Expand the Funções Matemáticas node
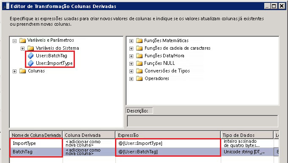 point(131,41)
